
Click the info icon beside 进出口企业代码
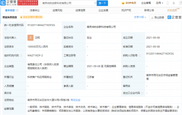click(142, 93)
